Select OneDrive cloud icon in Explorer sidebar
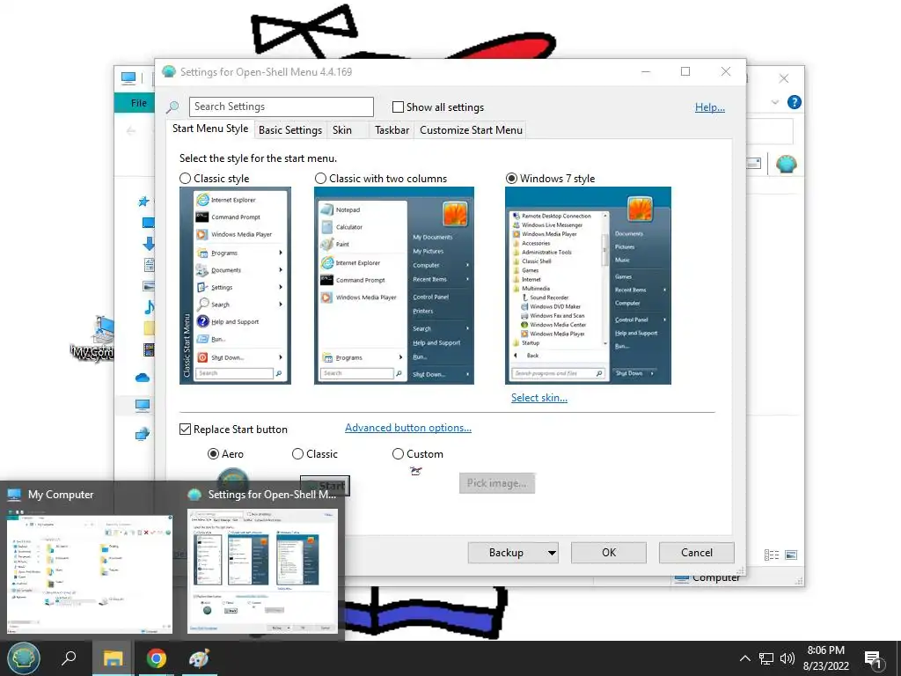901x676 pixels. (x=143, y=378)
